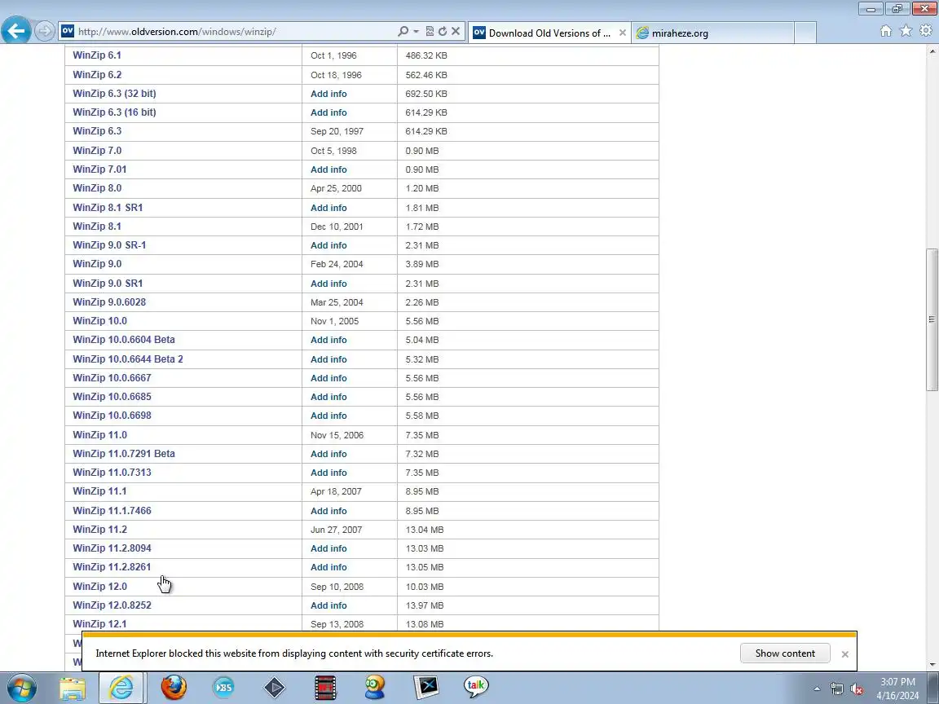This screenshot has height=704, width=939.
Task: Switch to the miraheze.org tab
Action: pos(712,33)
